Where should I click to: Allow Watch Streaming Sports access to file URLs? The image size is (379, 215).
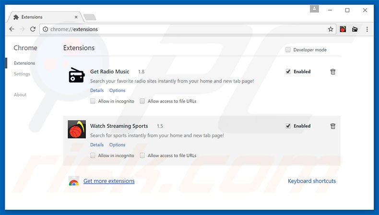[142, 155]
